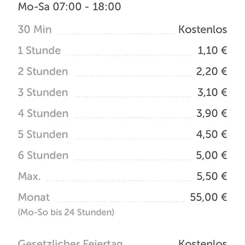Viewport: 245px width, 245px height.
Task: Click the 3,10 € price
Action: [212, 92]
